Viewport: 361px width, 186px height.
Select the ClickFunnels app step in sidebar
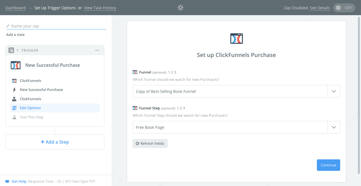55,81
